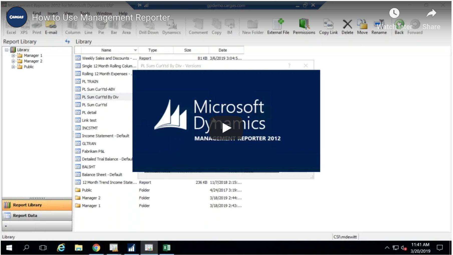453x255 pixels.
Task: Add a Comment from the toolbar
Action: (x=198, y=27)
